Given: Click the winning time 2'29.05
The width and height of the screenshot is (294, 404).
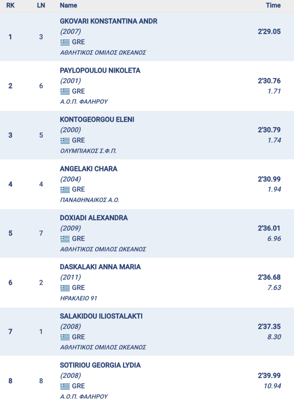Looking at the screenshot, I should point(269,32).
